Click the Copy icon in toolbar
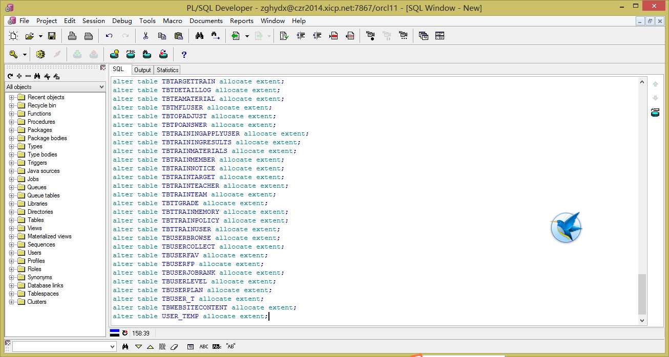This screenshot has height=357, width=669. click(x=162, y=36)
